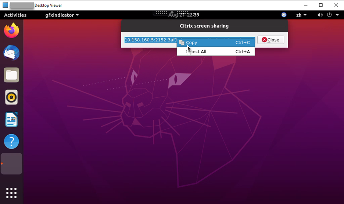Click the Desktop Viewer window icon
This screenshot has width=344, height=204.
5,5
